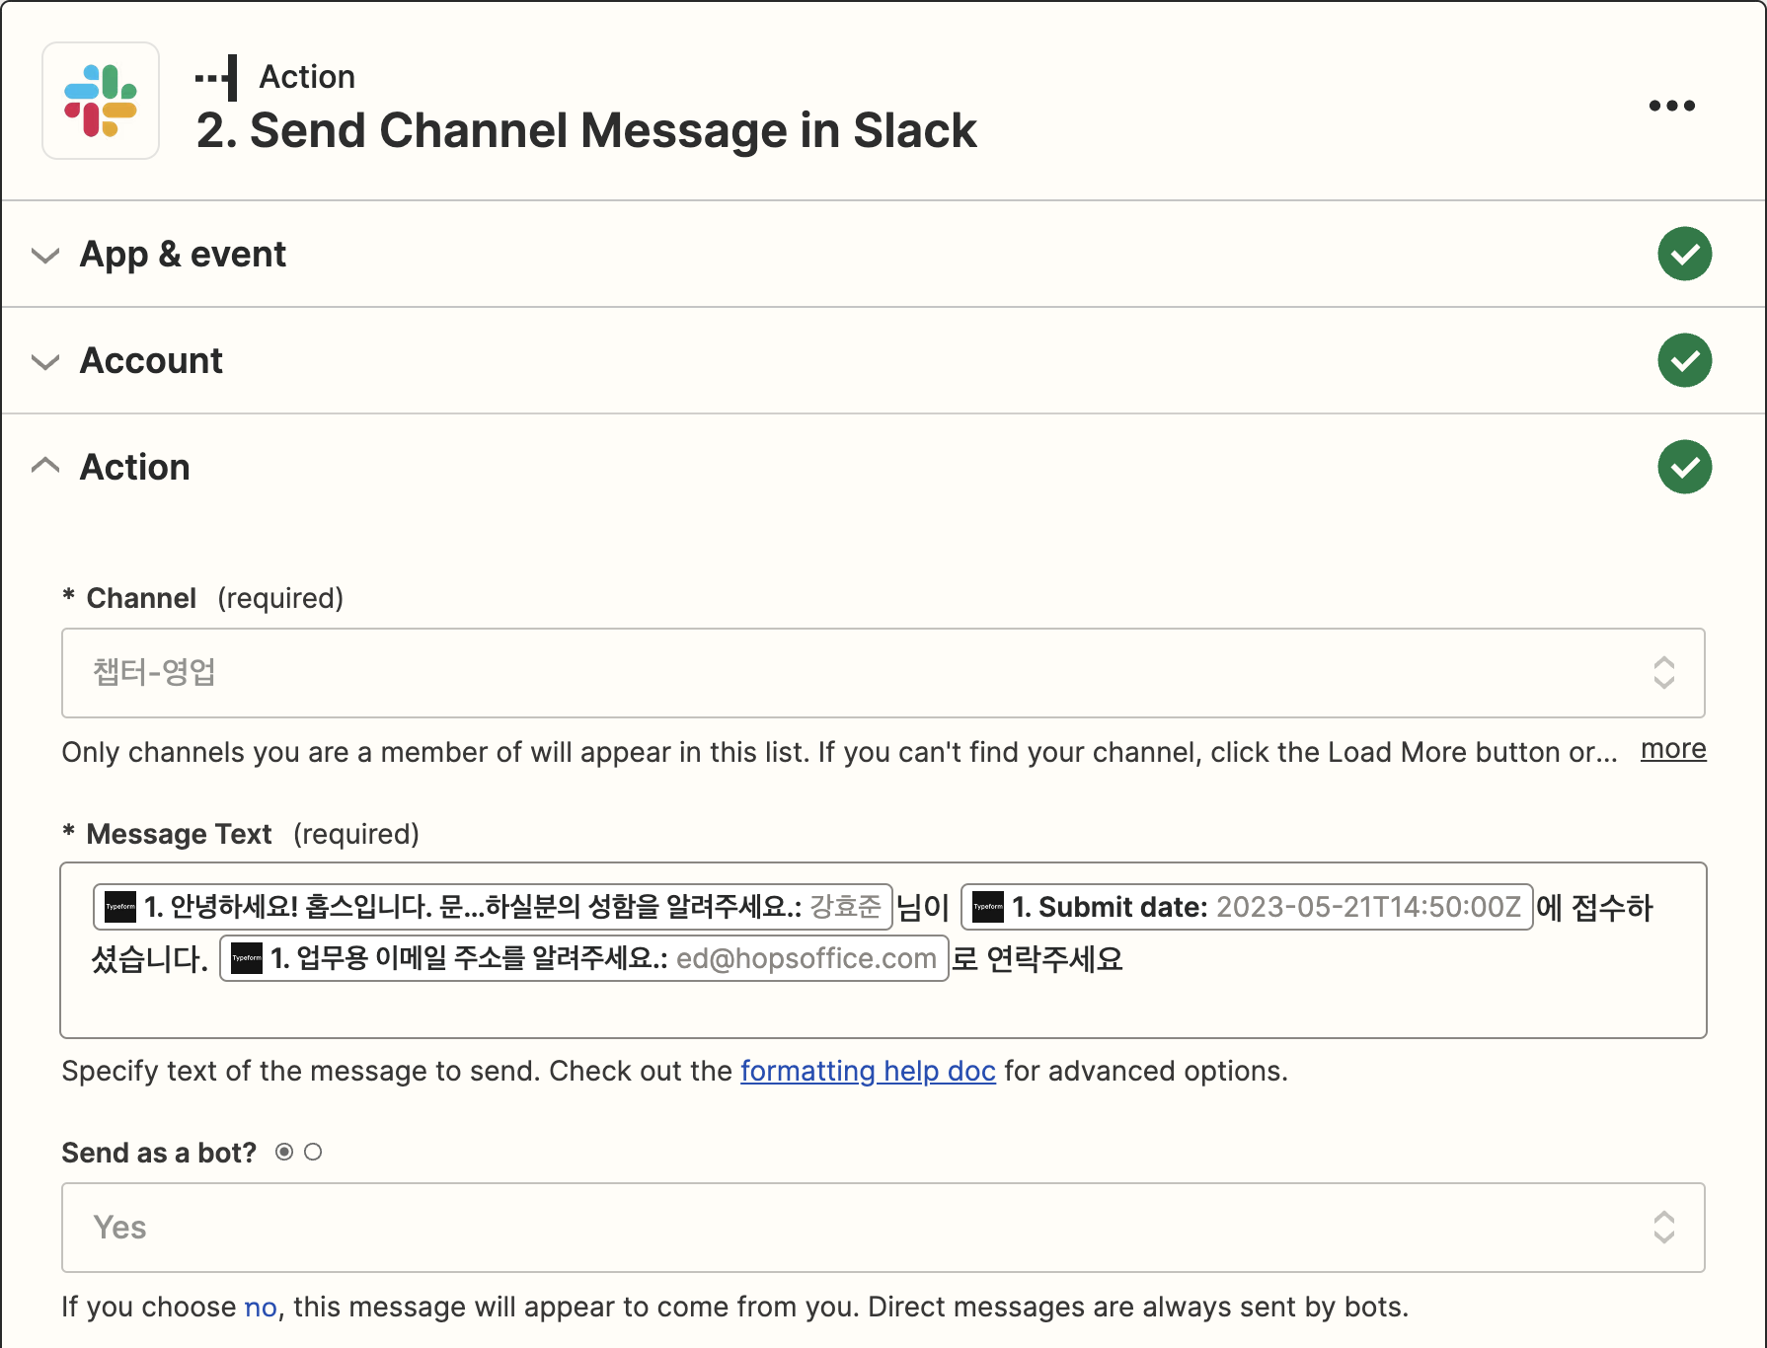Open the formatting help doc link
Viewport: 1767px width, 1348px height.
tap(868, 1071)
